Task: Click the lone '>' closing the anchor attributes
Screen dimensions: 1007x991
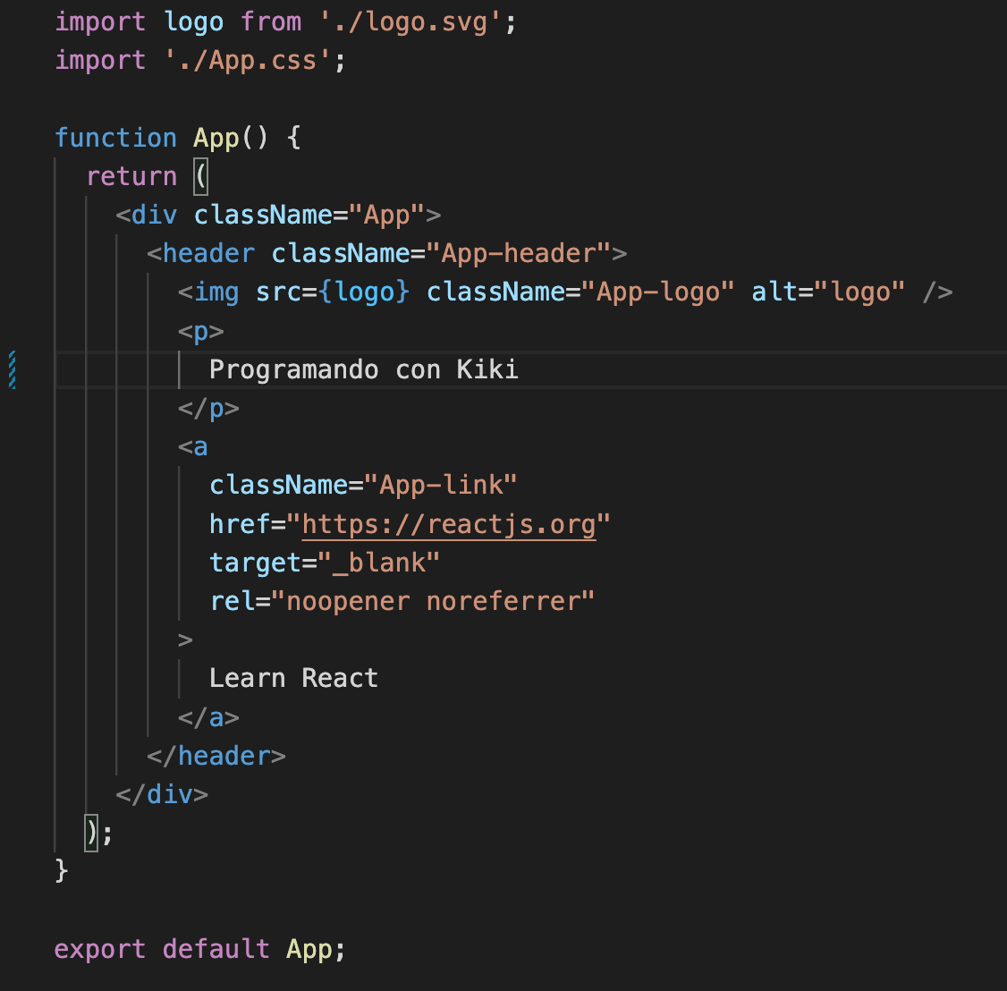Action: tap(186, 640)
